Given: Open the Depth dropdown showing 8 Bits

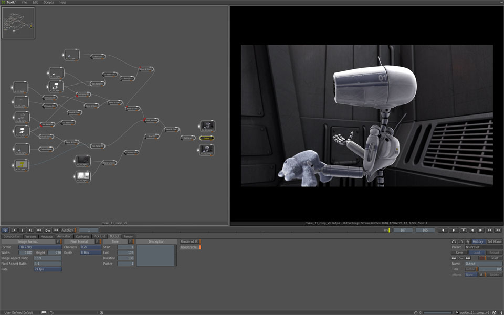Looking at the screenshot, I should point(90,253).
